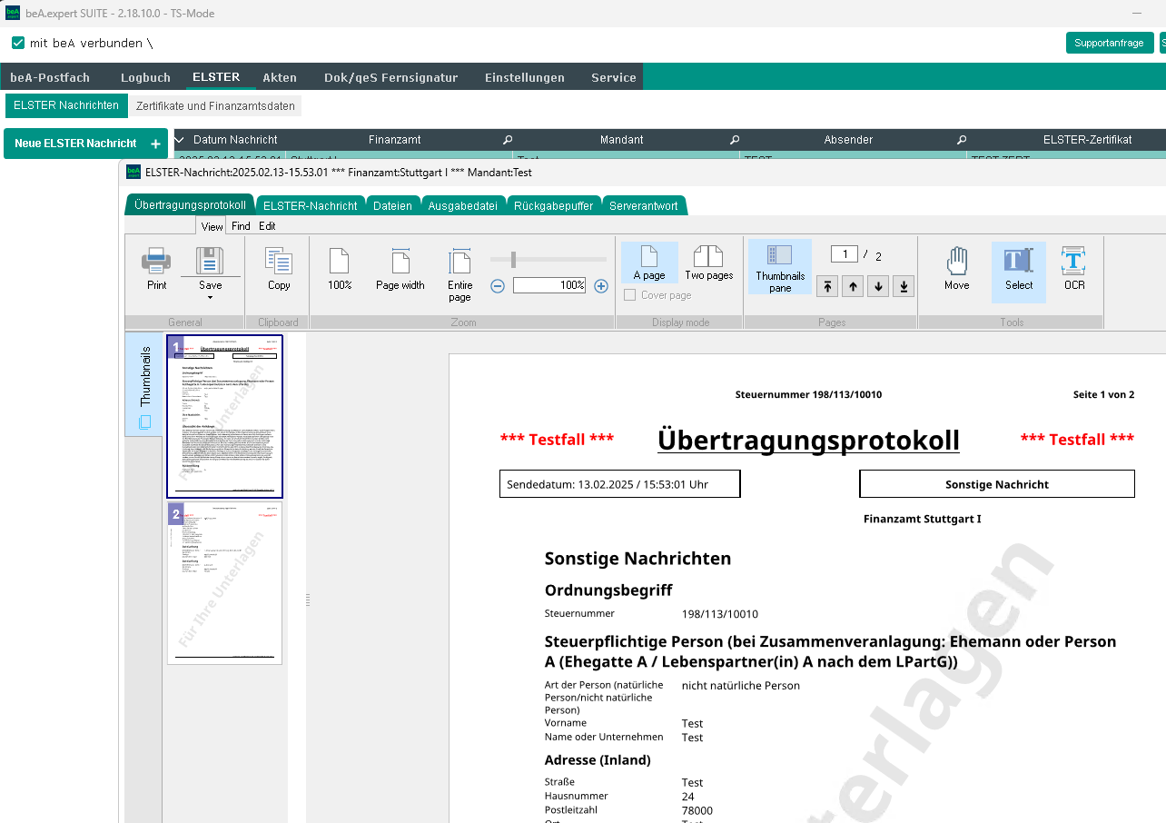Collapse the vertical Thumbnails side tab
The width and height of the screenshot is (1166, 823).
point(144,384)
